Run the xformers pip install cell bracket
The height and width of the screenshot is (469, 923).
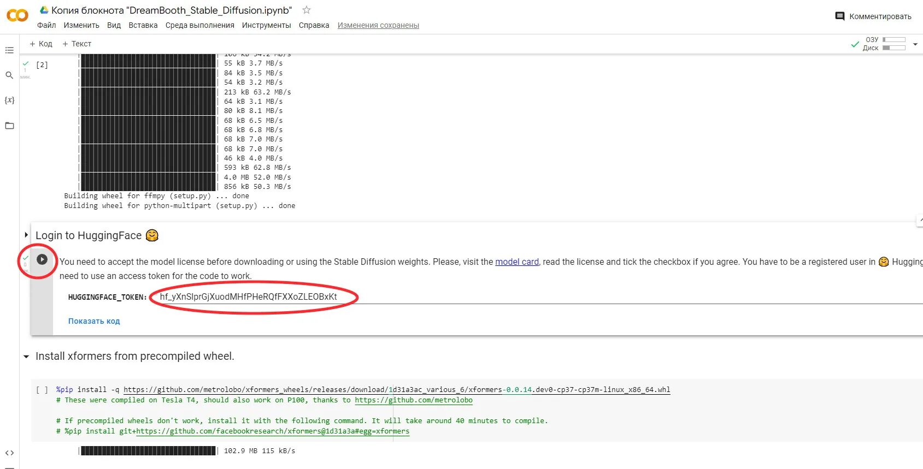coord(42,390)
